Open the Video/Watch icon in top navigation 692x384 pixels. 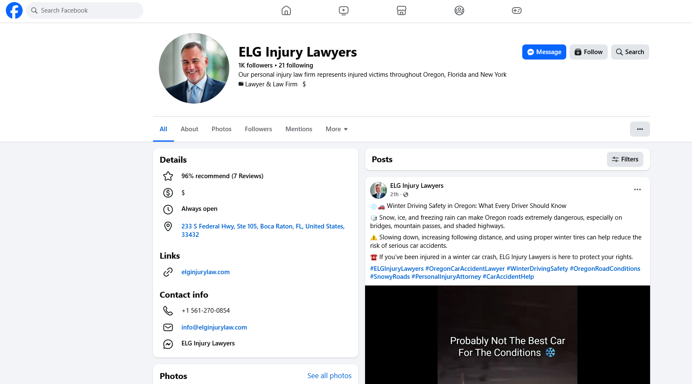[x=344, y=10]
